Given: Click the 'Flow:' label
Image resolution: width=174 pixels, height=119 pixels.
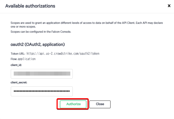Looking at the screenshot, I should click(x=14, y=59).
